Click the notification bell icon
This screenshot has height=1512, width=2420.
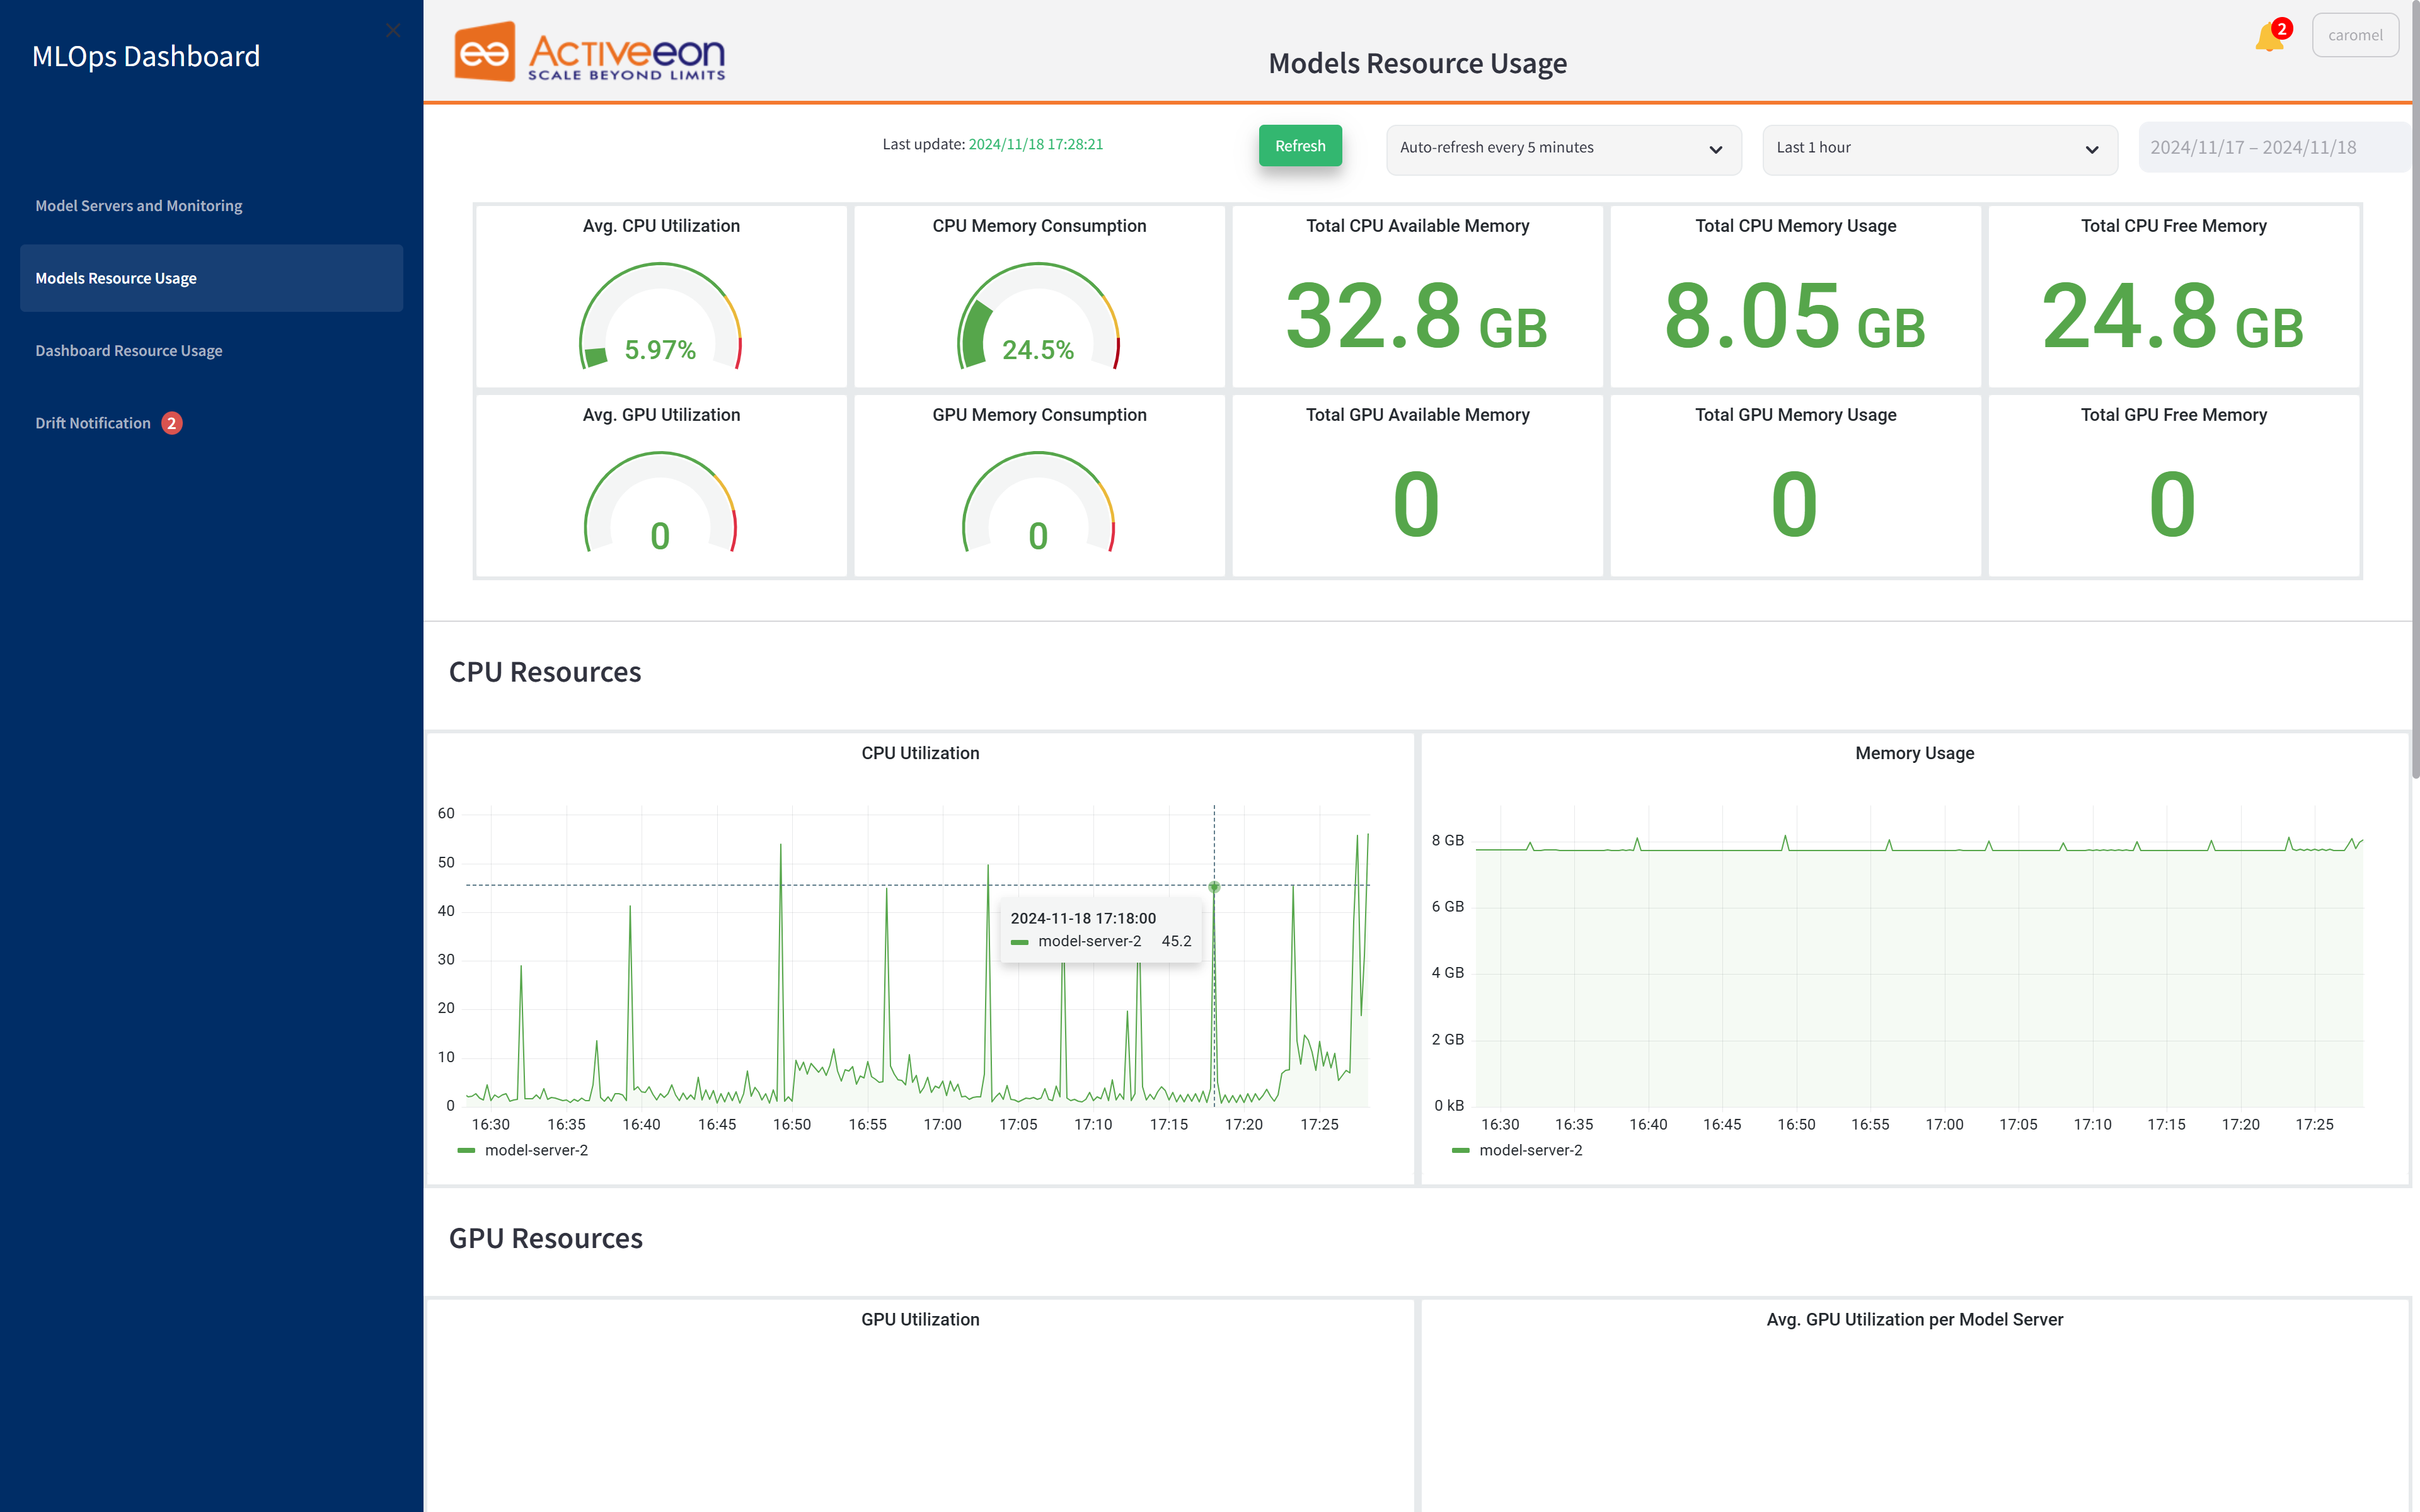click(2268, 38)
